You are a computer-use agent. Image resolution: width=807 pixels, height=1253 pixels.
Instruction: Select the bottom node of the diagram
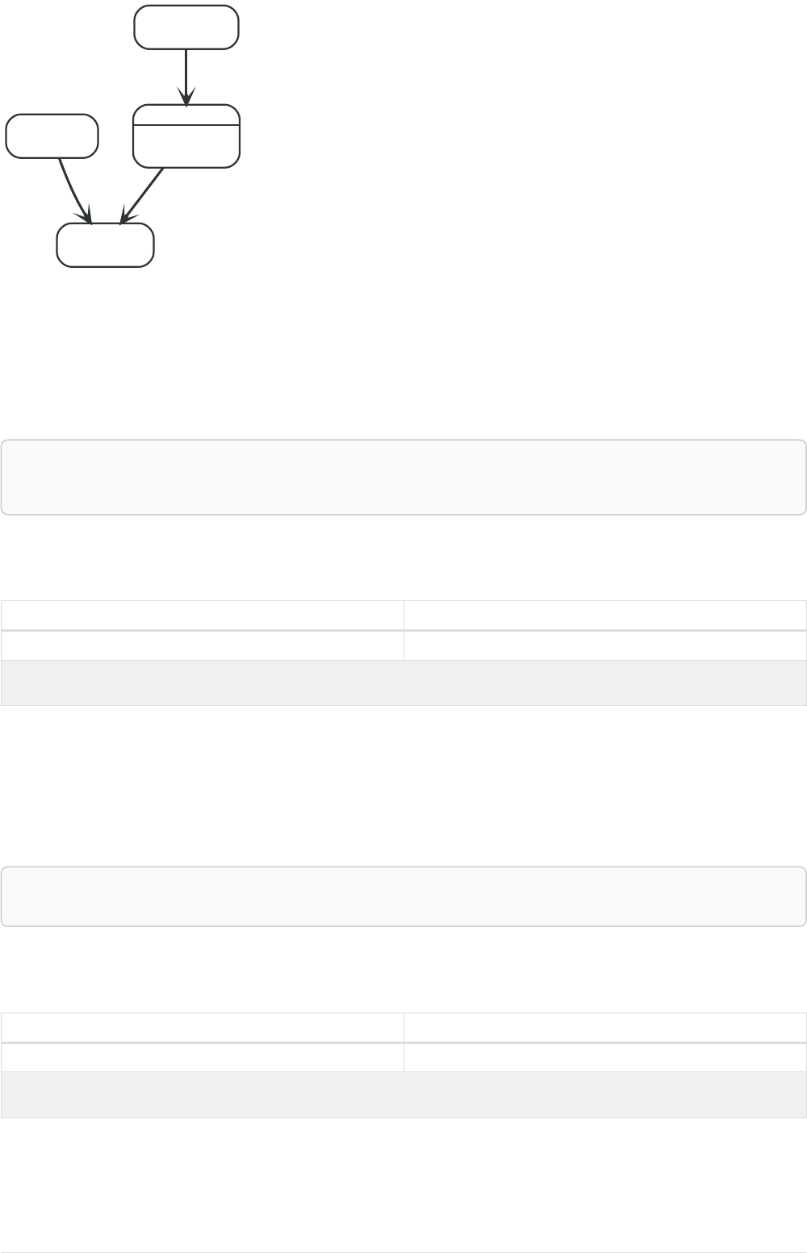pyautogui.click(x=105, y=245)
